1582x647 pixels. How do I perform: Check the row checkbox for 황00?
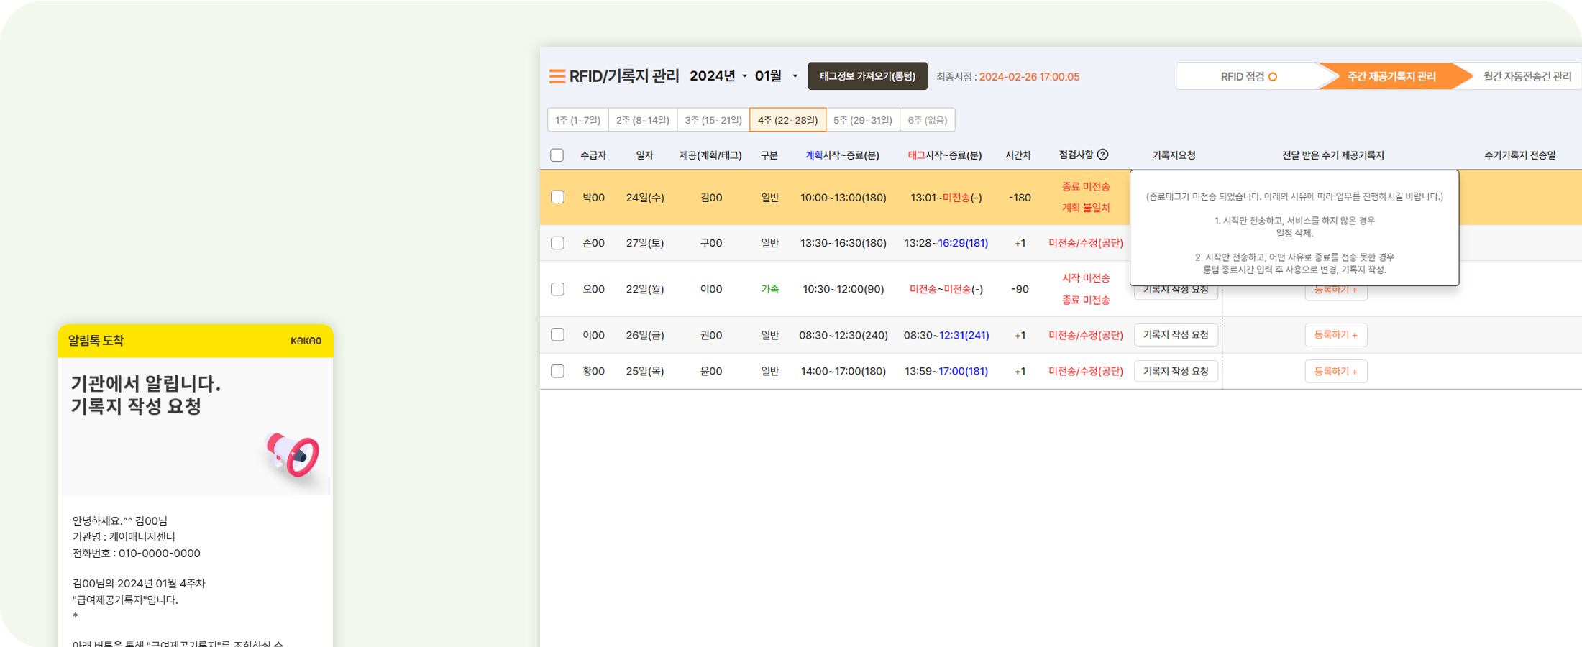click(557, 371)
